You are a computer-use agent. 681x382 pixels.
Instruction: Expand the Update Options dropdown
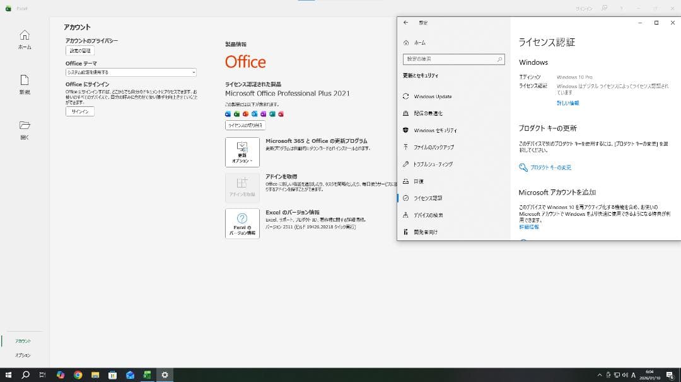click(243, 151)
